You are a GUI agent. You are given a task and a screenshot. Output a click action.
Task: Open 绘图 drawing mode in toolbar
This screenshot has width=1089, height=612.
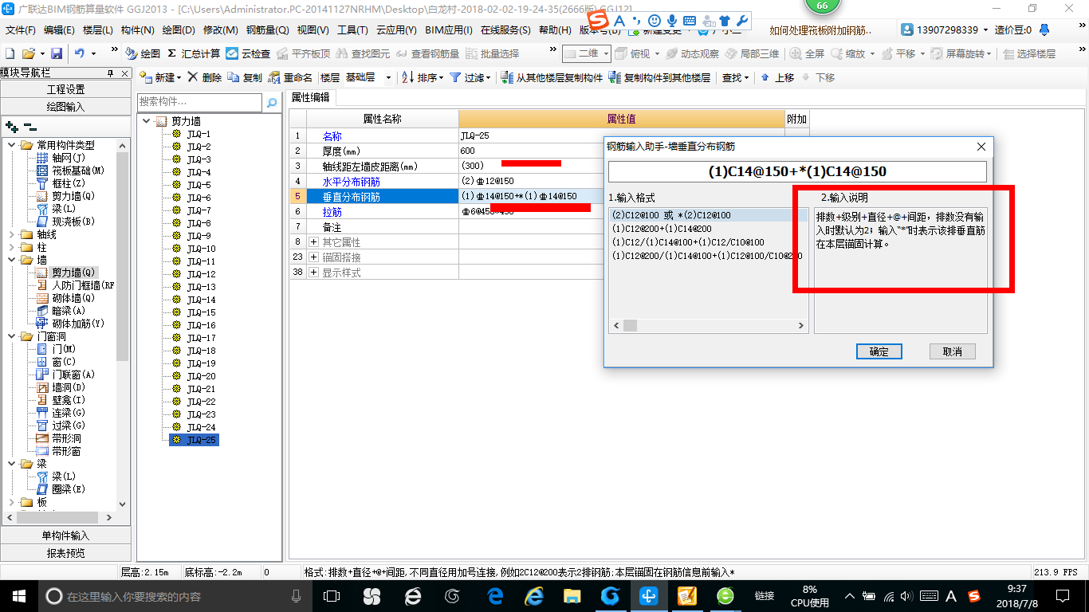point(143,53)
